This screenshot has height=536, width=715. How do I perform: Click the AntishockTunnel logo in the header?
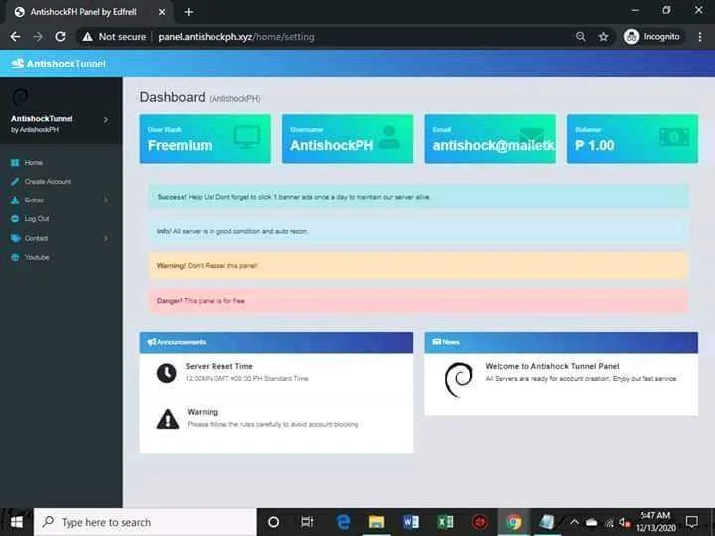[x=59, y=64]
